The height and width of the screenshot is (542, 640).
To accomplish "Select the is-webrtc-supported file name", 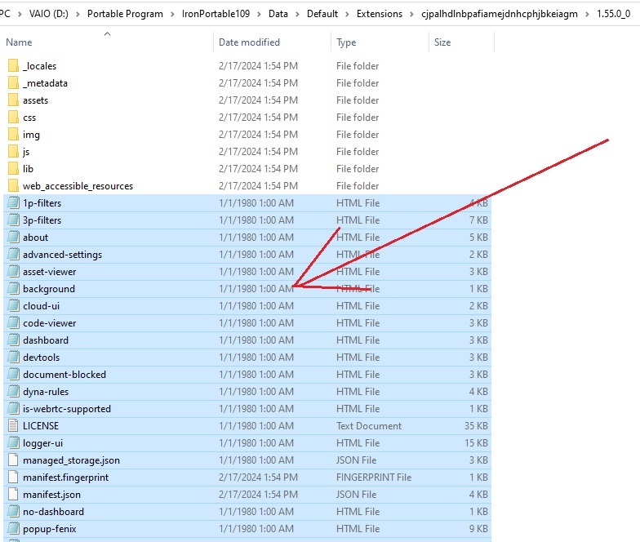I will click(x=67, y=408).
